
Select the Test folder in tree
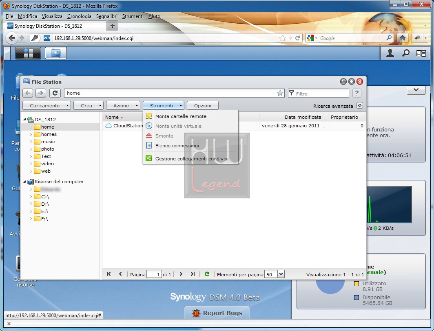(46, 156)
